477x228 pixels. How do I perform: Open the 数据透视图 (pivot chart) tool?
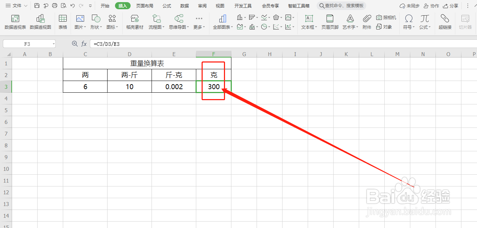(40, 21)
